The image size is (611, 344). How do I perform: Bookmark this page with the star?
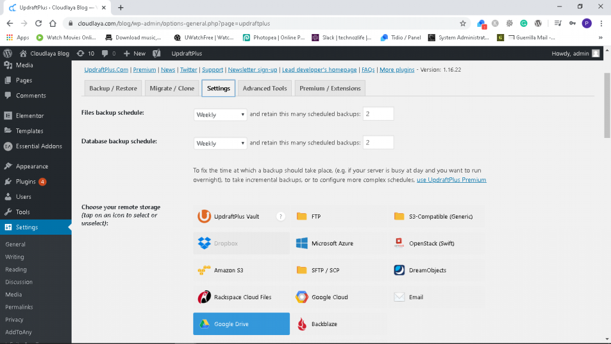coord(462,23)
